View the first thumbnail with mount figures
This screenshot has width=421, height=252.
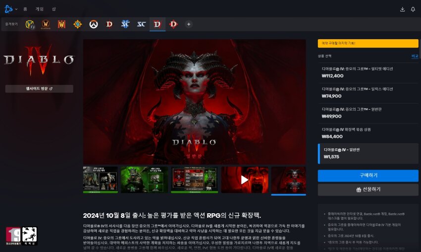click(101, 180)
